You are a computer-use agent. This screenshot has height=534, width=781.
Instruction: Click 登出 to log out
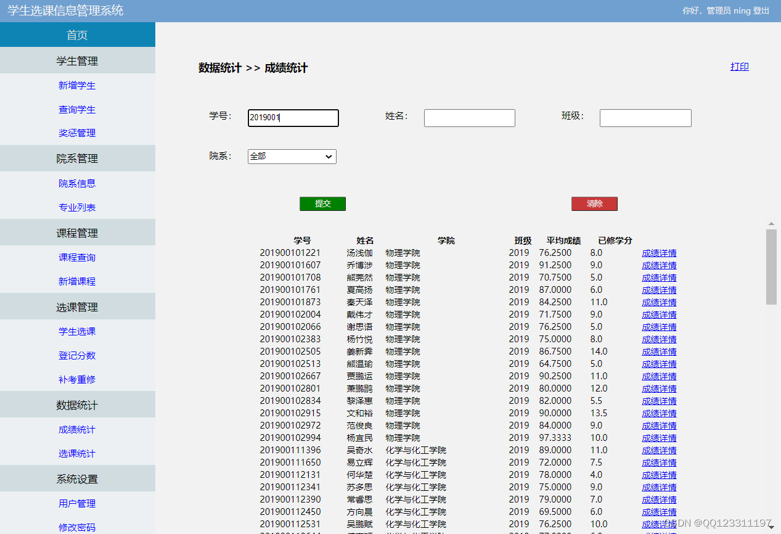(761, 10)
